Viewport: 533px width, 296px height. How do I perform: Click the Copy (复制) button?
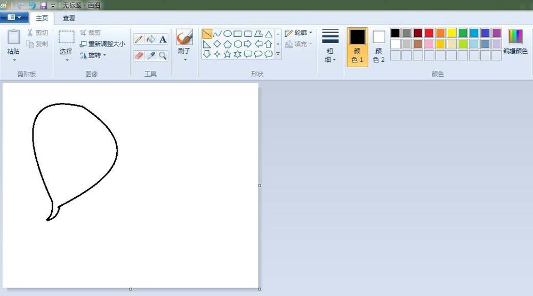click(38, 44)
